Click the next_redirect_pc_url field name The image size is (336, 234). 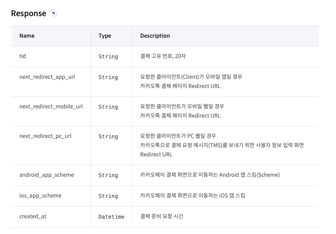pyautogui.click(x=45, y=136)
